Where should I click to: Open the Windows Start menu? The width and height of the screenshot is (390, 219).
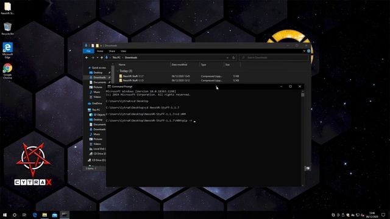click(x=5, y=215)
